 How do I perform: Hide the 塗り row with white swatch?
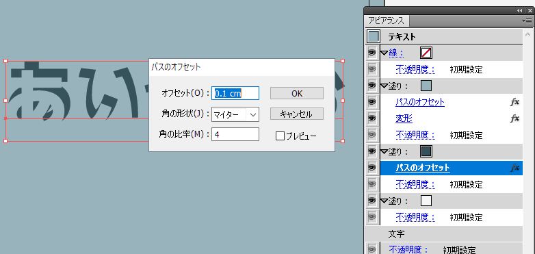(372, 201)
